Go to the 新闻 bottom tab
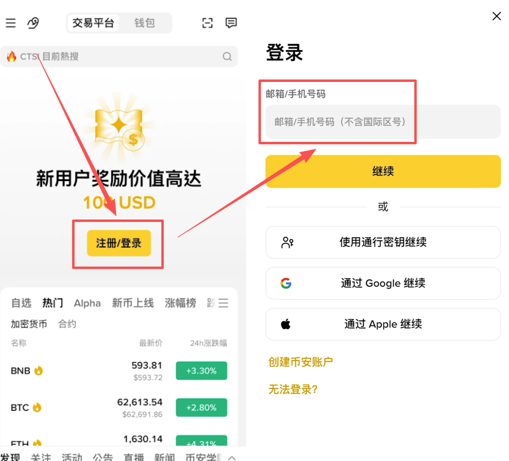 pos(164,457)
